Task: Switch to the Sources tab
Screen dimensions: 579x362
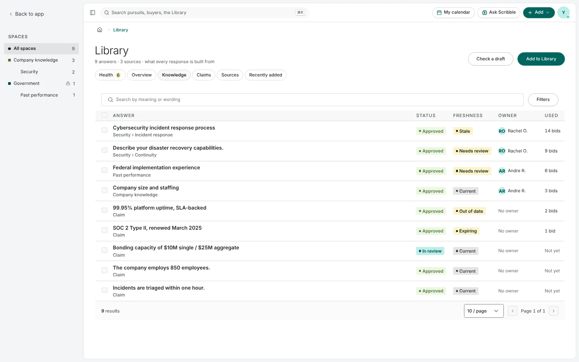Action: pyautogui.click(x=230, y=75)
